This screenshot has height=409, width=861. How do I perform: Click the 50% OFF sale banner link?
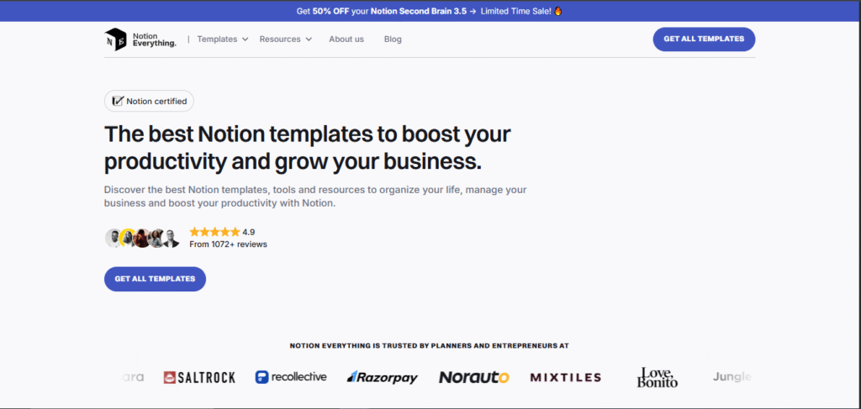(430, 11)
